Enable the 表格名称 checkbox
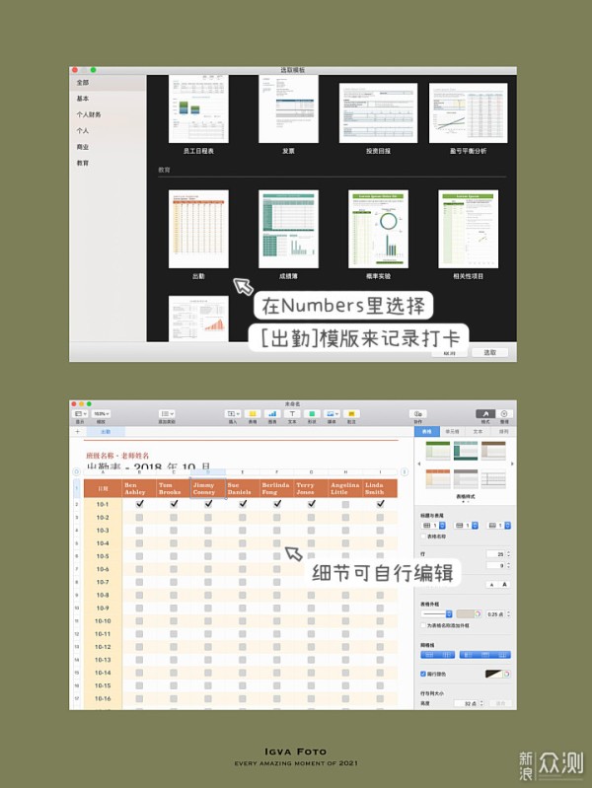The image size is (592, 788). [423, 537]
